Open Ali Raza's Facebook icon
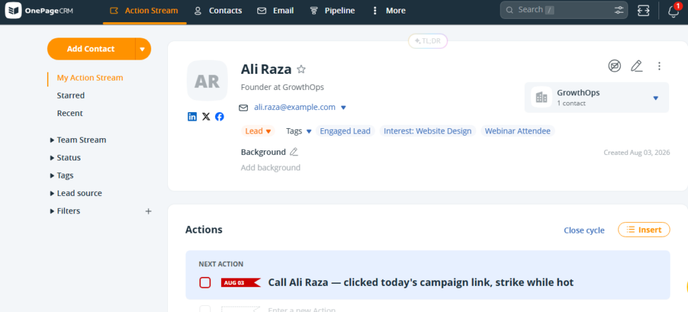Screen dimensions: 688x312 220,117
